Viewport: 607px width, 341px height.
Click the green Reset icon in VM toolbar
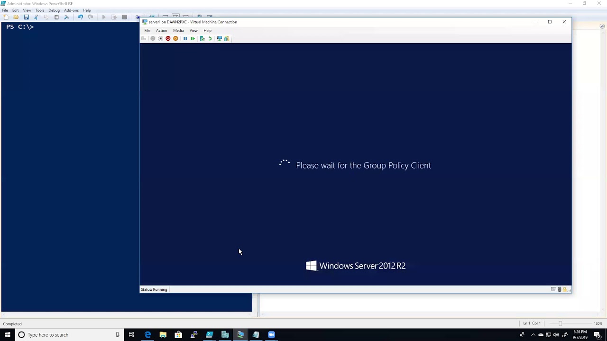[x=193, y=38]
